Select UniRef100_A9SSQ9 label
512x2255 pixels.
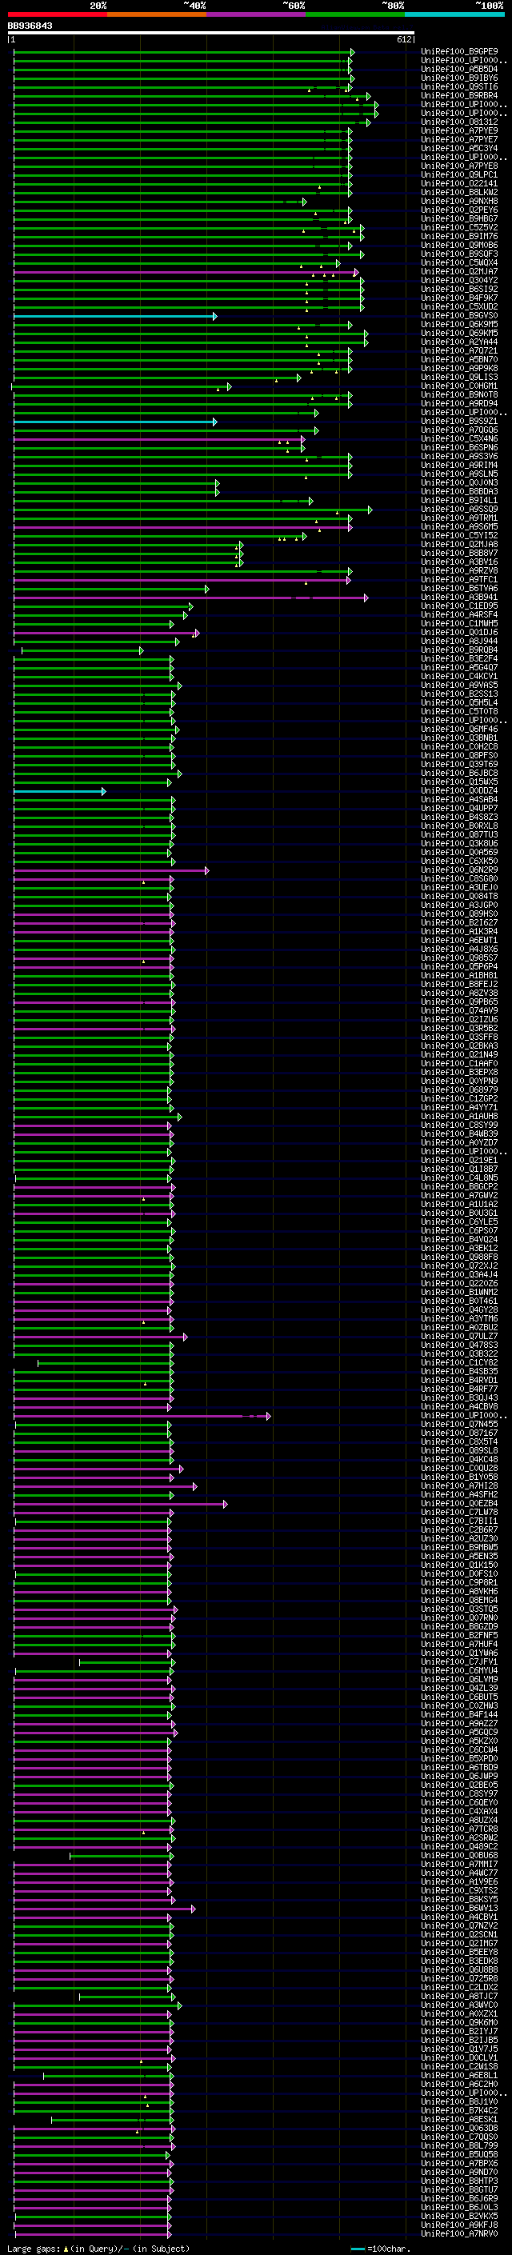(x=459, y=510)
